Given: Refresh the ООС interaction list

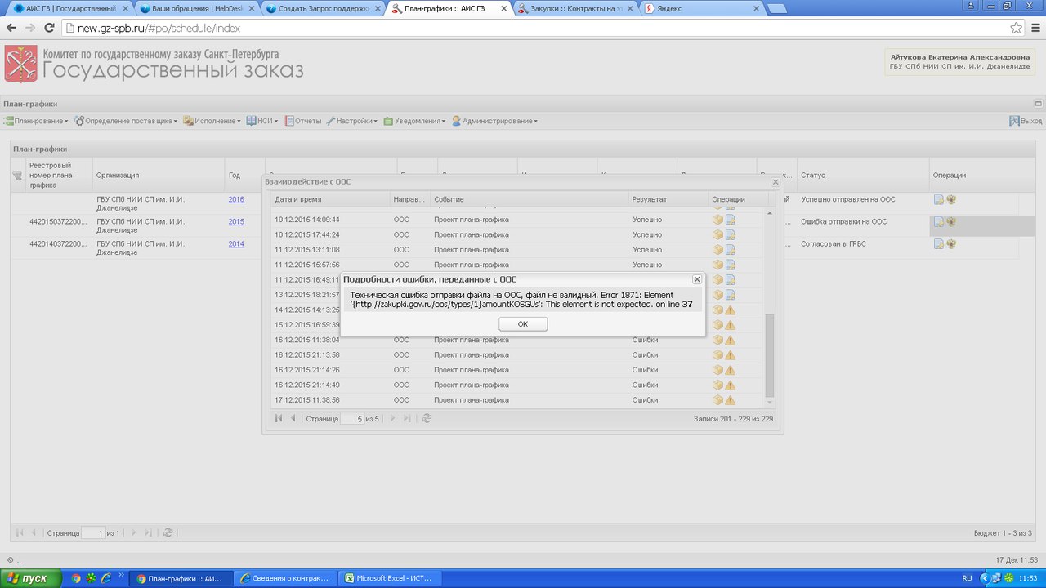Looking at the screenshot, I should (x=427, y=418).
